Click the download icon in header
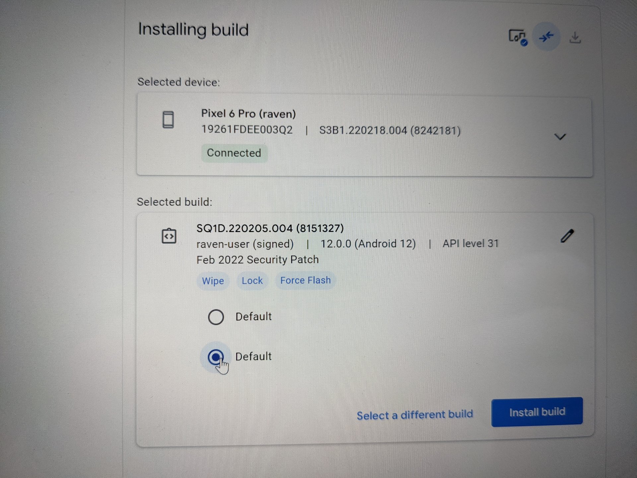 (575, 38)
